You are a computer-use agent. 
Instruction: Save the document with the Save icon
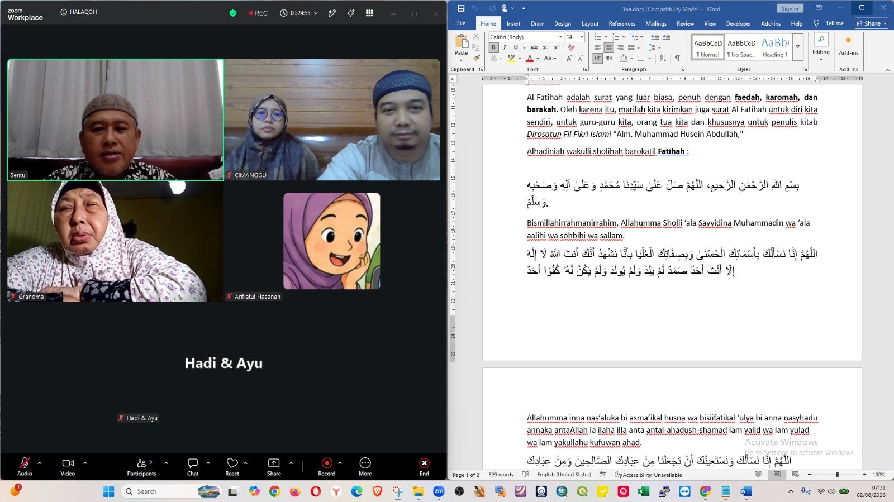461,8
